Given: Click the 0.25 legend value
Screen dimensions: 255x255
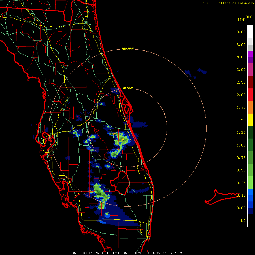Looking at the screenshot, I should pos(241,183).
